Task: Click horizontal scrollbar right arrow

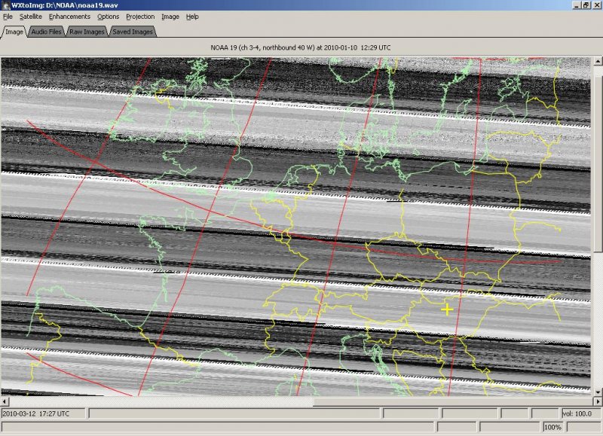Action: (598, 401)
